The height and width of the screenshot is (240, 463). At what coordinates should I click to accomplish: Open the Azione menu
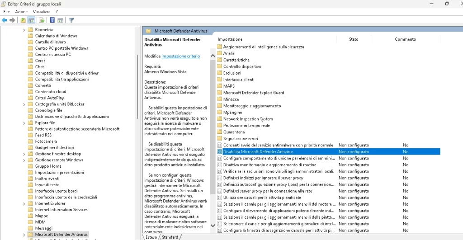(x=21, y=11)
